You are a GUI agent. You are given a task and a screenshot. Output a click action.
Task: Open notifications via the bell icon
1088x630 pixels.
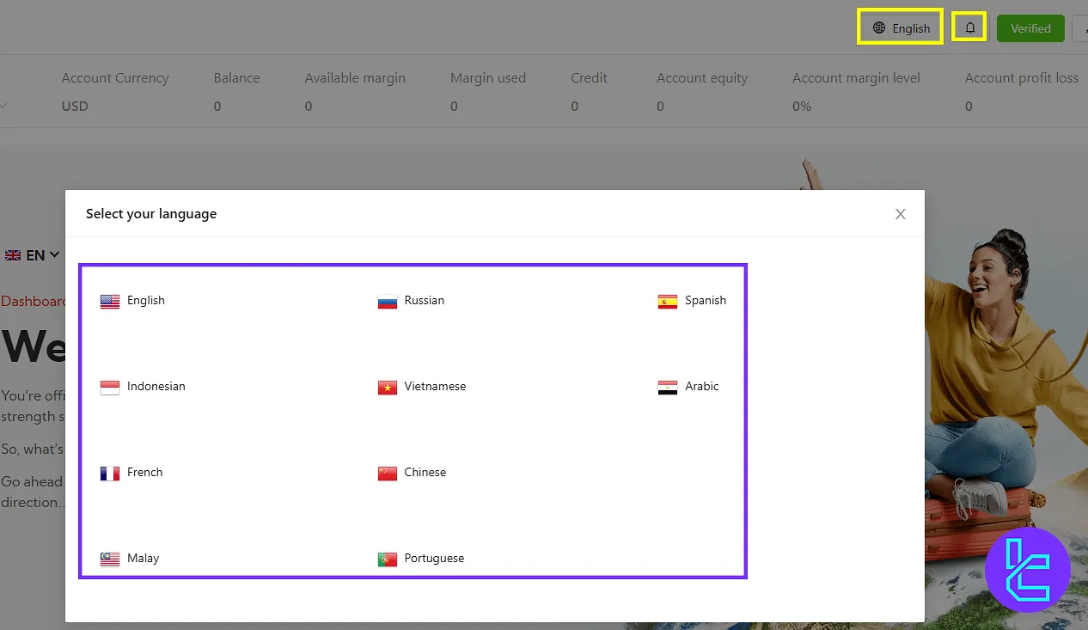point(970,28)
